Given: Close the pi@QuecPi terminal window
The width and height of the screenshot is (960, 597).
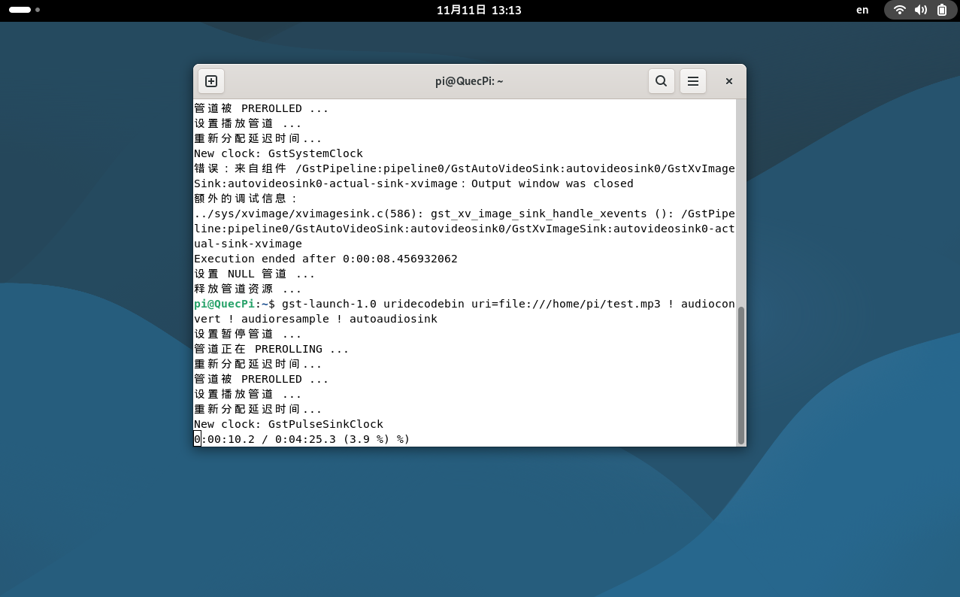Looking at the screenshot, I should point(728,81).
